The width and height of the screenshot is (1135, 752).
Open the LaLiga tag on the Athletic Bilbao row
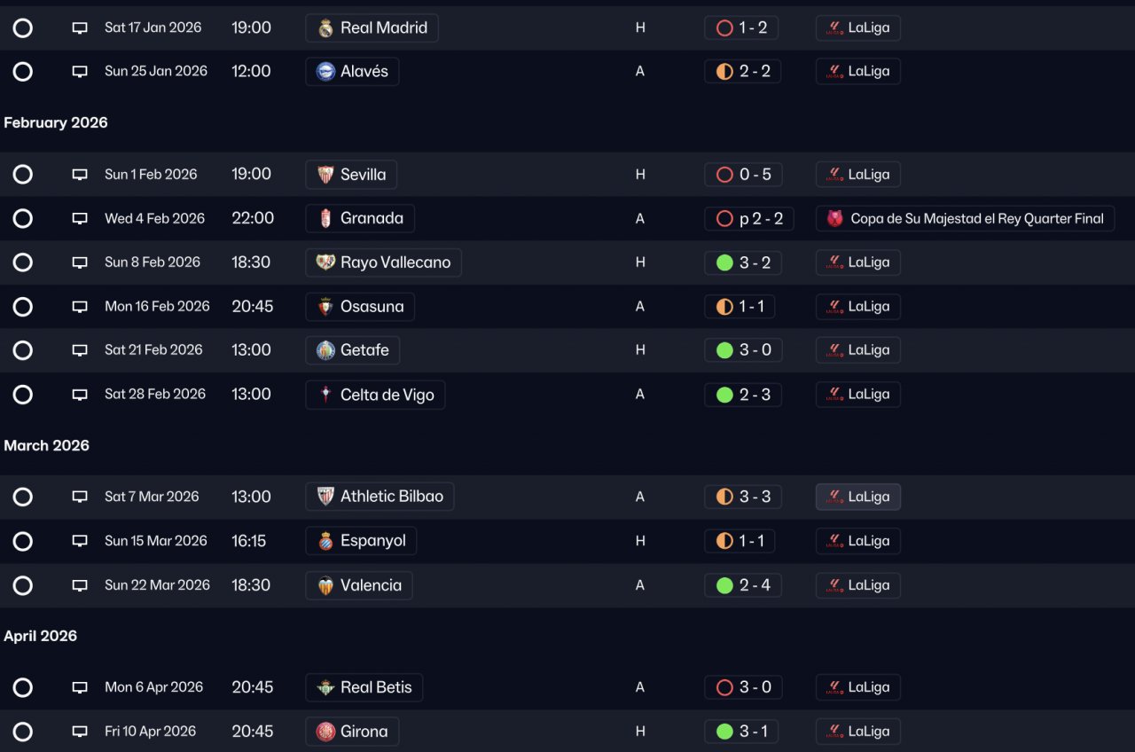(858, 497)
